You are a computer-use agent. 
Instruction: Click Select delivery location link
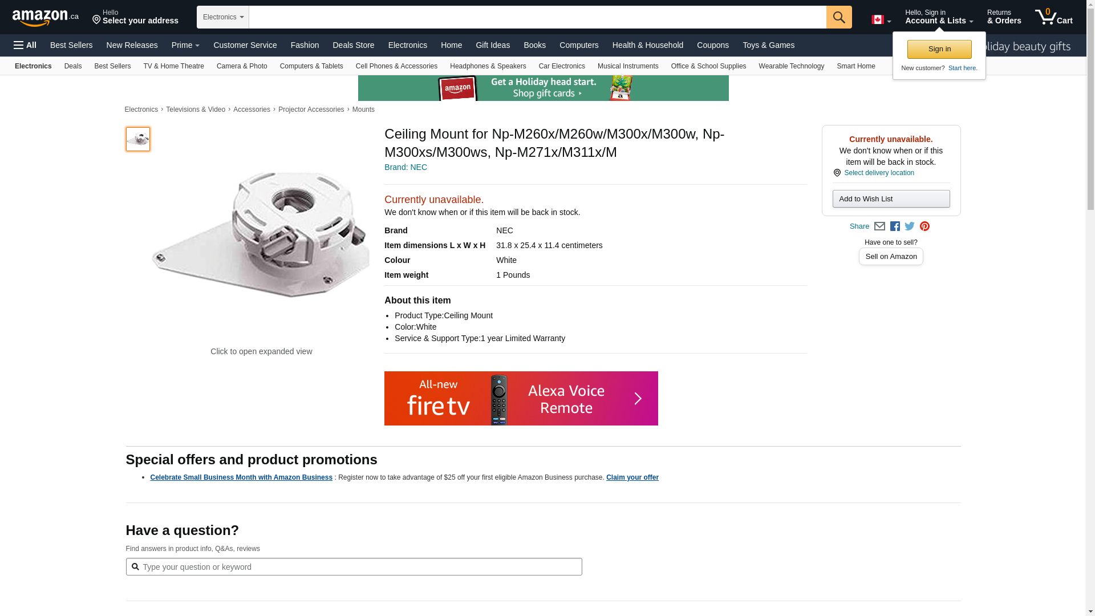(x=879, y=173)
